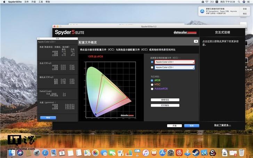Open iTunes from the dock

click(x=146, y=152)
